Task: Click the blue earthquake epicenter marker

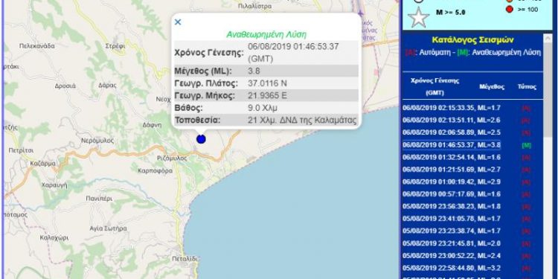Action: coord(201,139)
